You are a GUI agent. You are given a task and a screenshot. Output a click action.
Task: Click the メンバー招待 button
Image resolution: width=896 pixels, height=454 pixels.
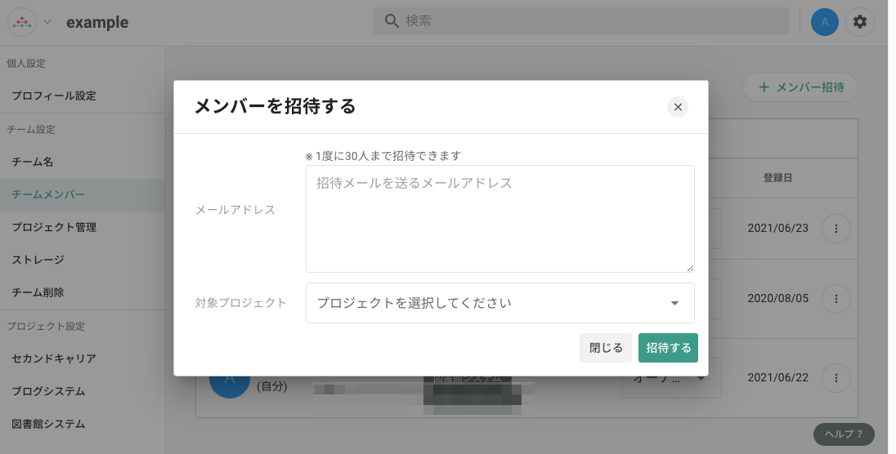[800, 87]
